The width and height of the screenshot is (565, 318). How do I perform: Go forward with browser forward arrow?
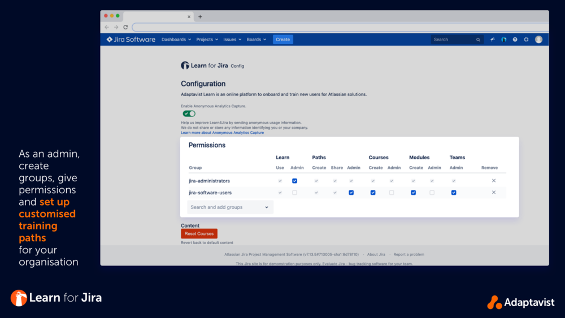click(x=116, y=27)
